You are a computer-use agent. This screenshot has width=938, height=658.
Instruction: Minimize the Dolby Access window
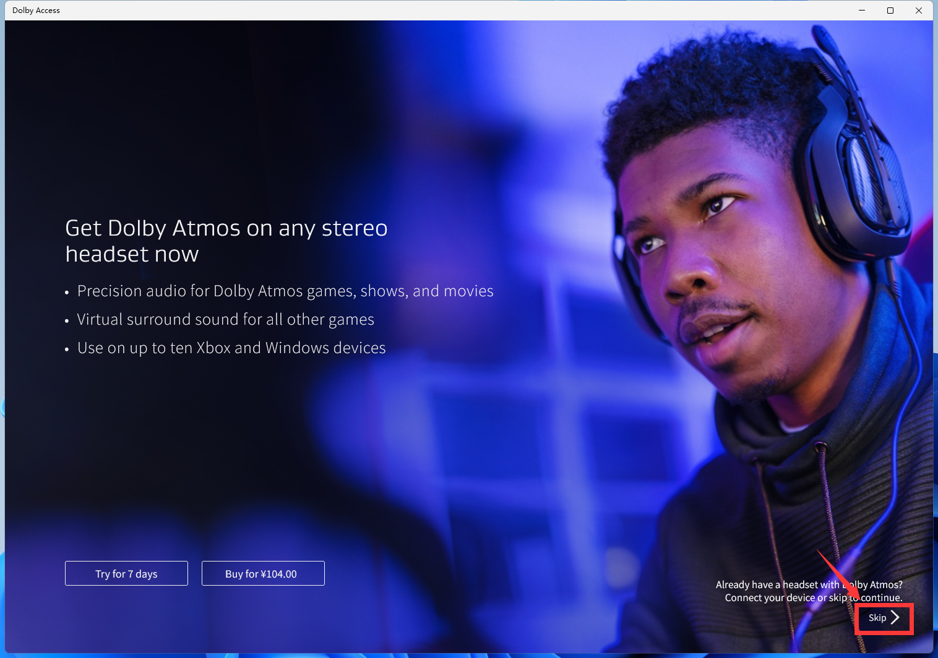[x=861, y=11]
